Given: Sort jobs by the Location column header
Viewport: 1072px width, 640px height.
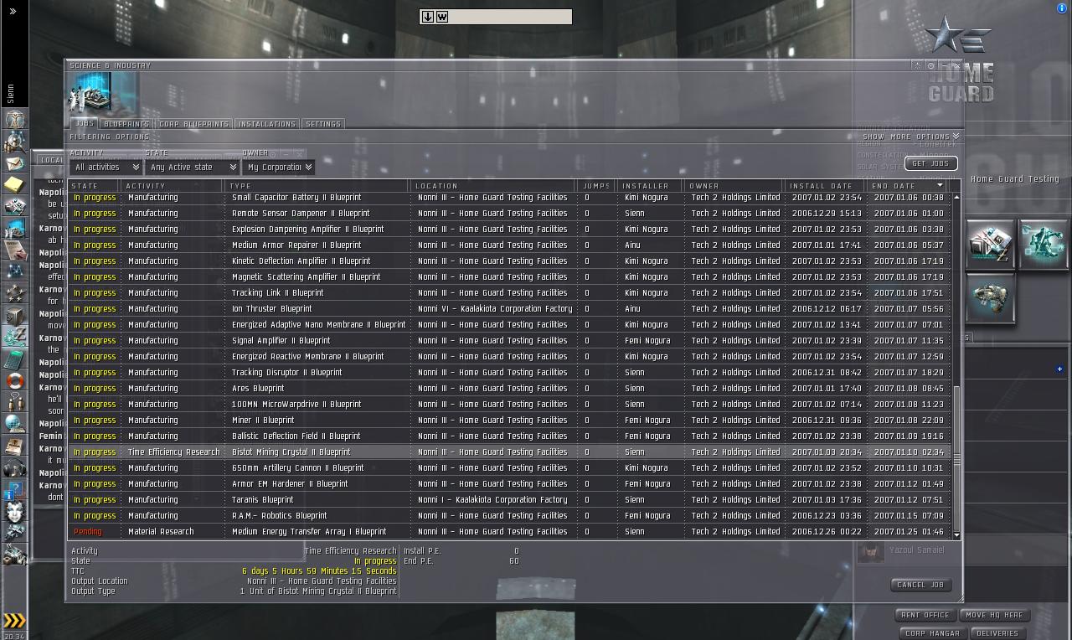Looking at the screenshot, I should (x=493, y=186).
